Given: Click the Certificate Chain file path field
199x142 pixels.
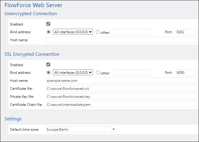Looking at the screenshot, I should tap(122, 104).
